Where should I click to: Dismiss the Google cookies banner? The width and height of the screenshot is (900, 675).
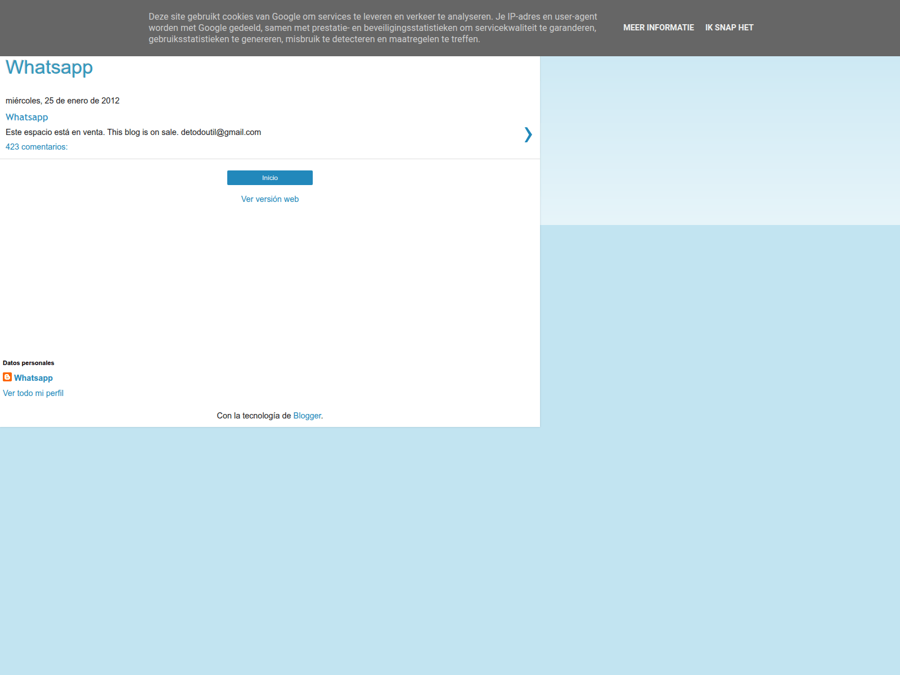[x=729, y=27]
